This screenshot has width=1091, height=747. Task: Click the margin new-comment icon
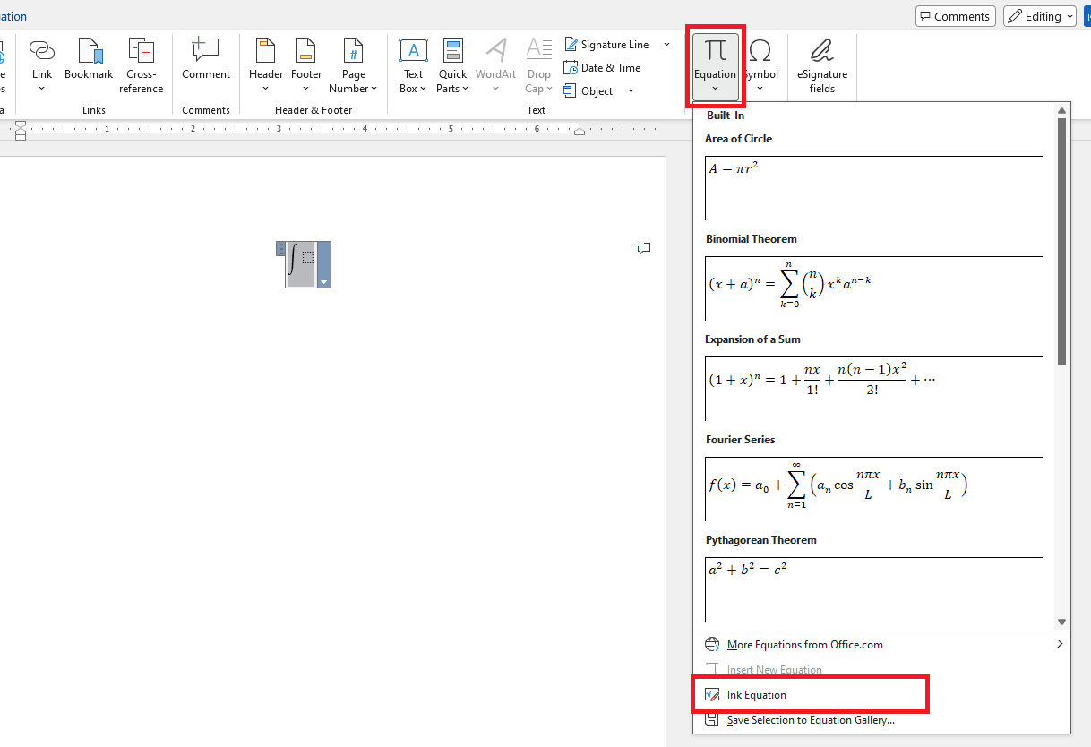643,248
